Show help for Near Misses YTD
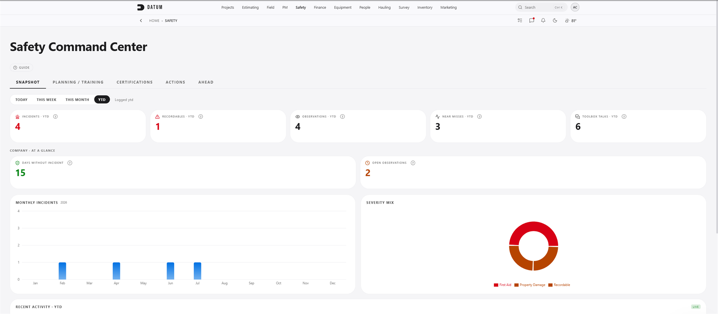Screen dimensions: 718x314 click(x=479, y=117)
